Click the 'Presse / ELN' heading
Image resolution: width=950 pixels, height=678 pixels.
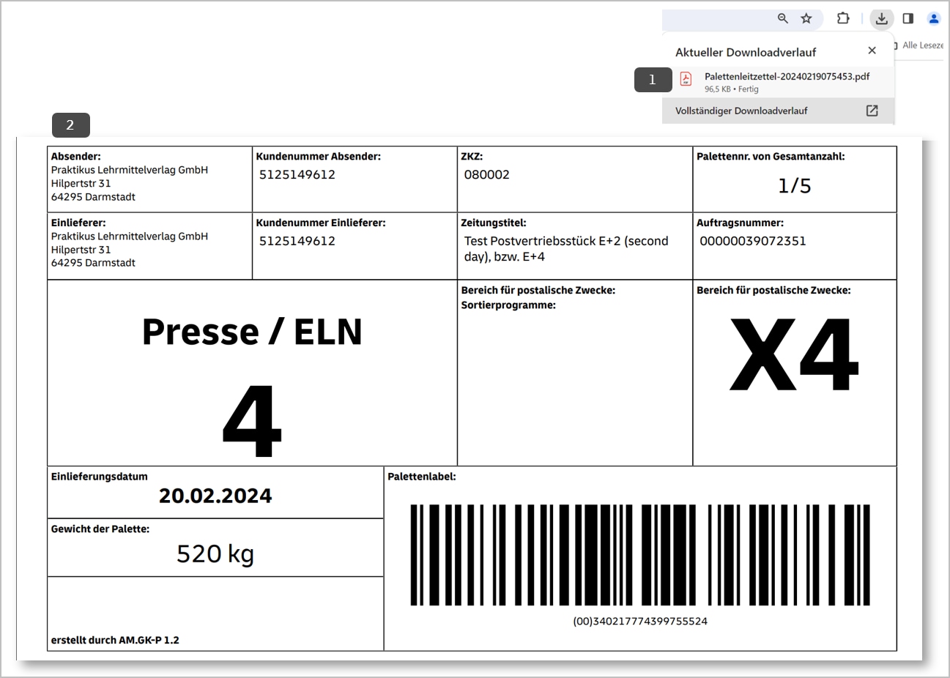252,332
